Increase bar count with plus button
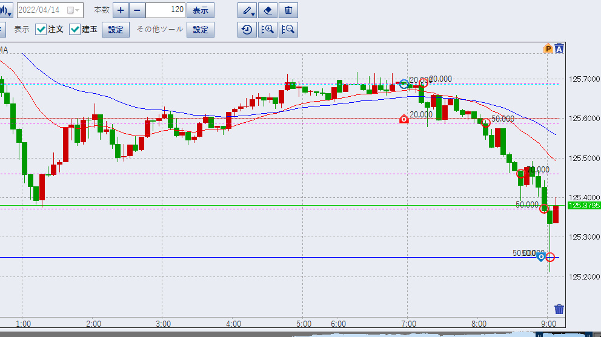Image resolution: width=601 pixels, height=337 pixels. [x=121, y=10]
